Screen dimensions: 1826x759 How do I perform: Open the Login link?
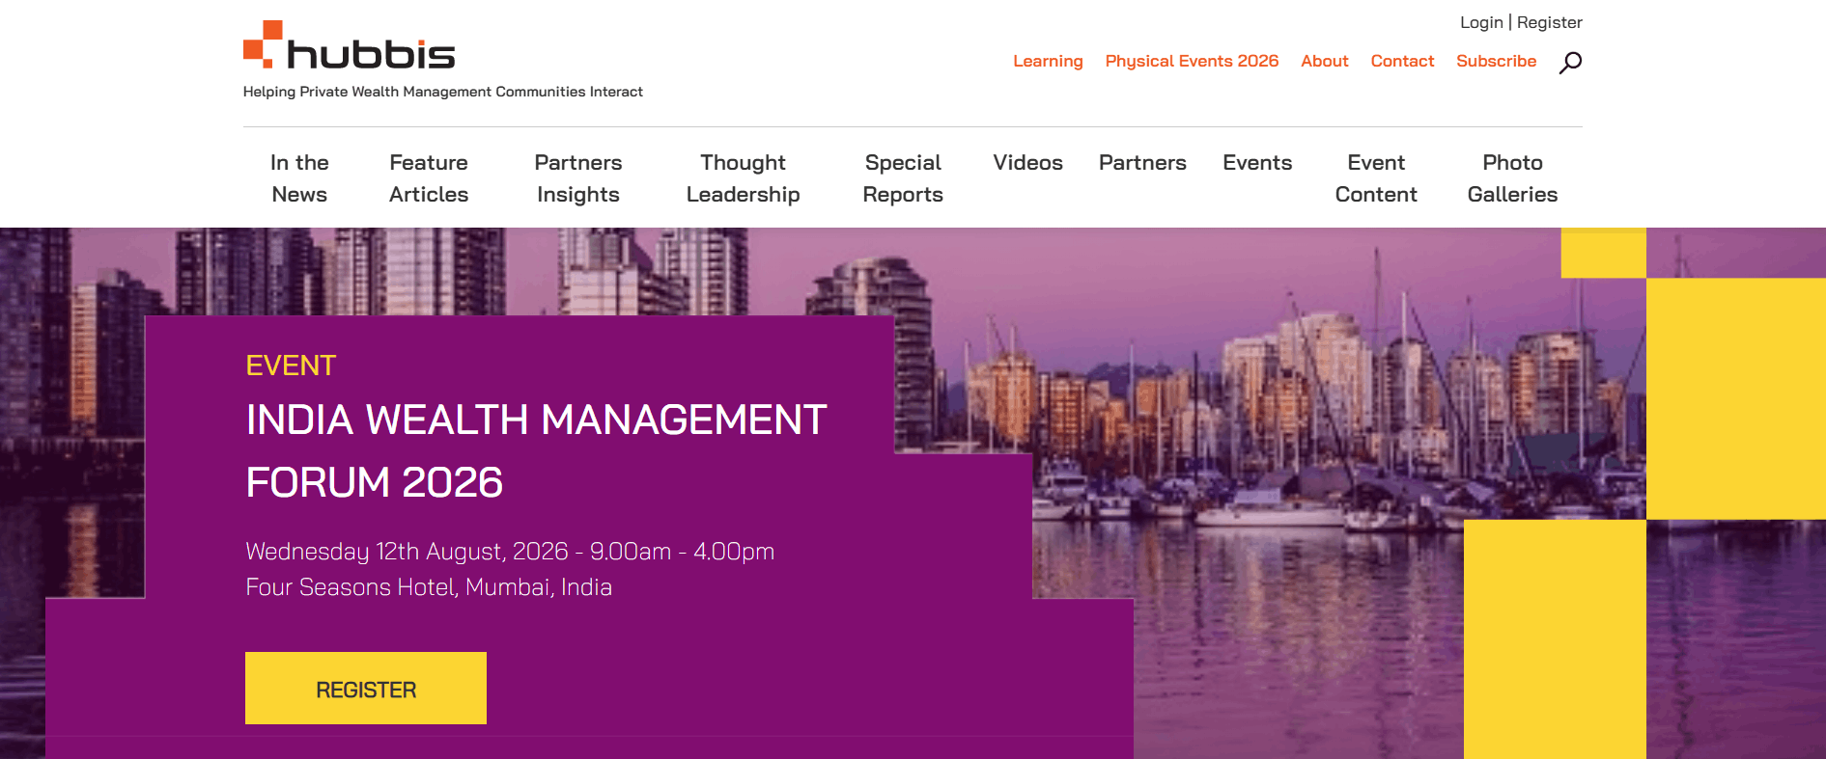(x=1480, y=22)
